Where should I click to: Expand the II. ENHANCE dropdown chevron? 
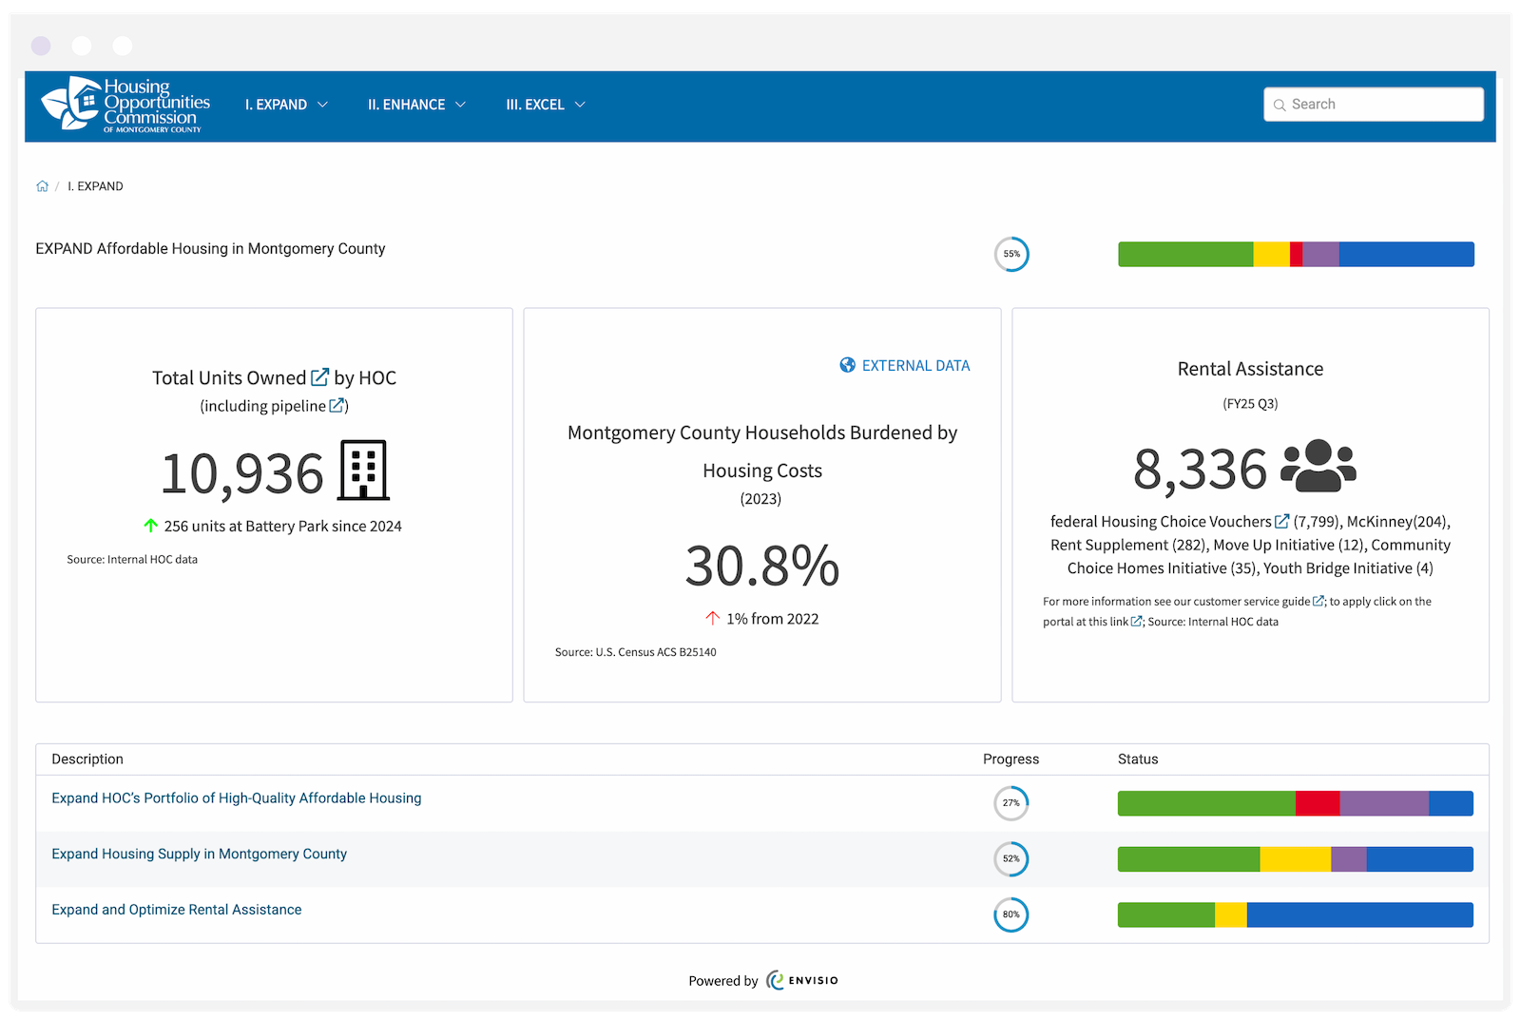[x=462, y=105]
